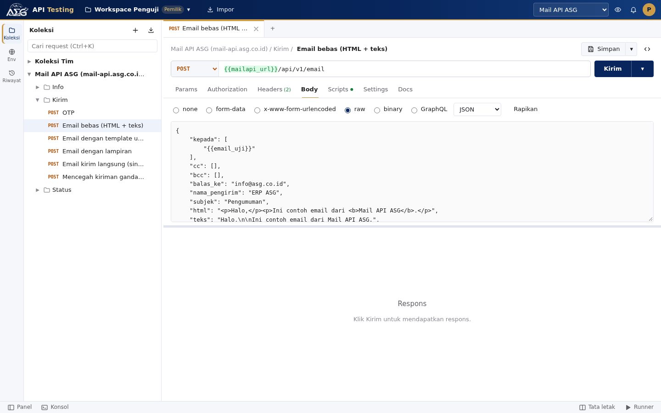This screenshot has height=413, width=661.
Task: Open the Workspace Penguji switcher dropdown
Action: click(138, 10)
